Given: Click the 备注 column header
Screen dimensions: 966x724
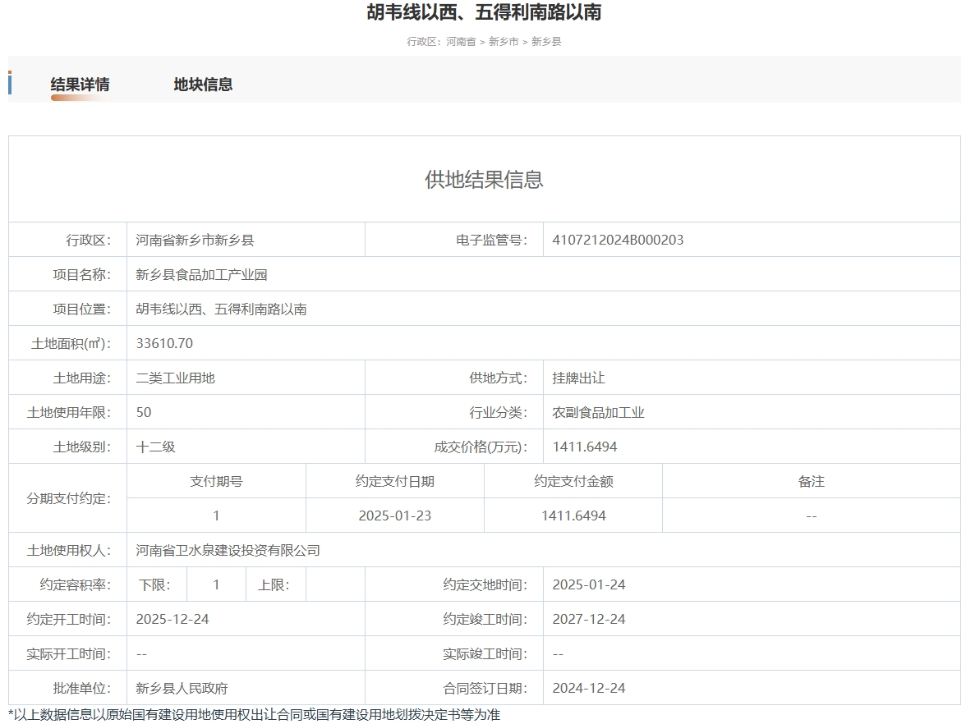Looking at the screenshot, I should (812, 481).
